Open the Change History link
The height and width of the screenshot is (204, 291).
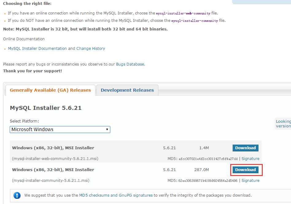click(91, 49)
